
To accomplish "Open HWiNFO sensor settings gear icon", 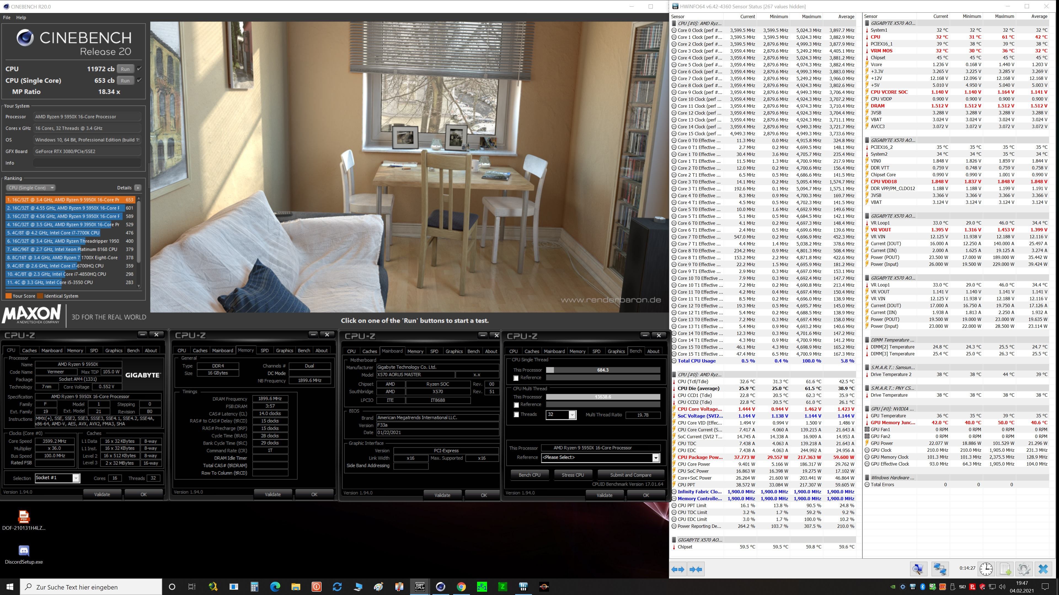I will (x=1024, y=569).
